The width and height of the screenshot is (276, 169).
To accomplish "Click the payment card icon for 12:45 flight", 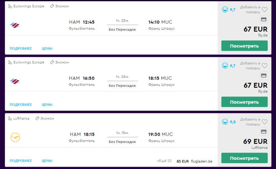I will (x=264, y=19).
